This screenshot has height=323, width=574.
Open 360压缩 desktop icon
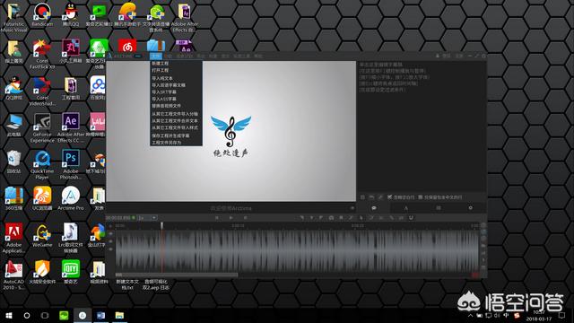tap(14, 198)
